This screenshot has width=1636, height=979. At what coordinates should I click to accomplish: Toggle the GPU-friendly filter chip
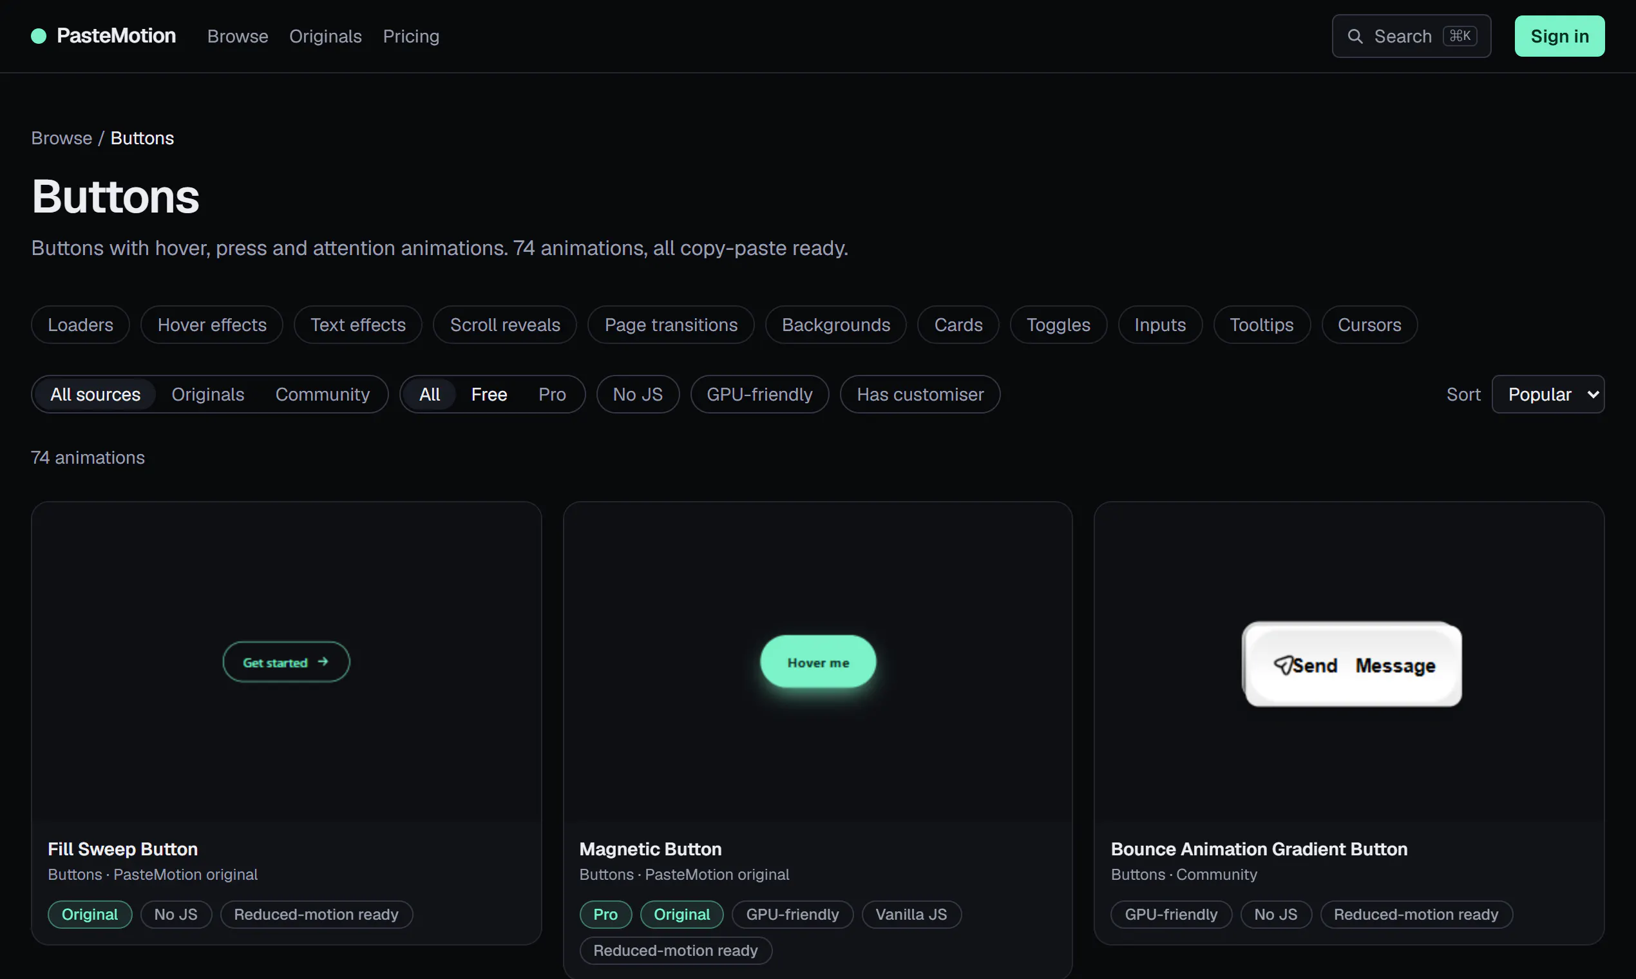click(759, 395)
